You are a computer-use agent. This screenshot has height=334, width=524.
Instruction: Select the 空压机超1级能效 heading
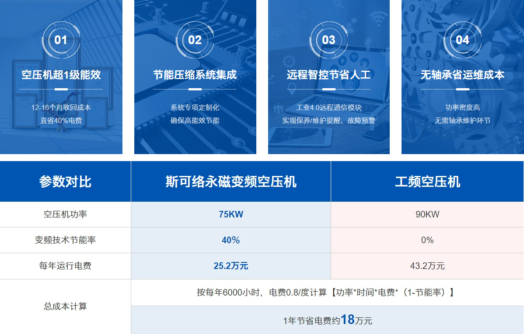61,75
